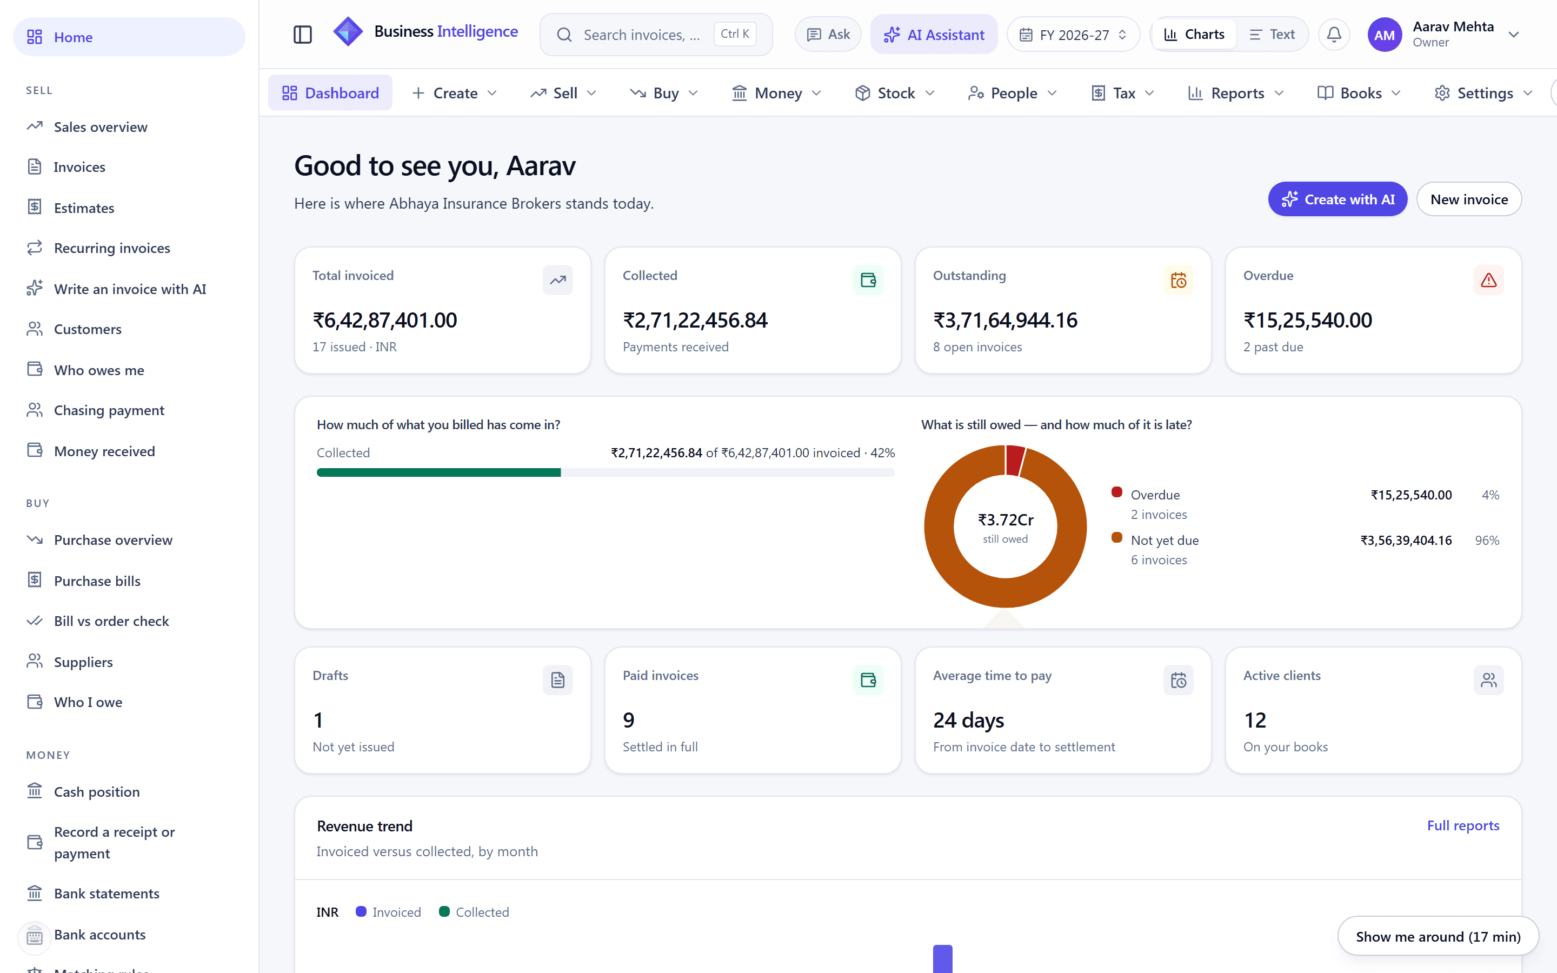Open Invoices in the sidebar
Viewport: 1557px width, 973px height.
point(129,168)
